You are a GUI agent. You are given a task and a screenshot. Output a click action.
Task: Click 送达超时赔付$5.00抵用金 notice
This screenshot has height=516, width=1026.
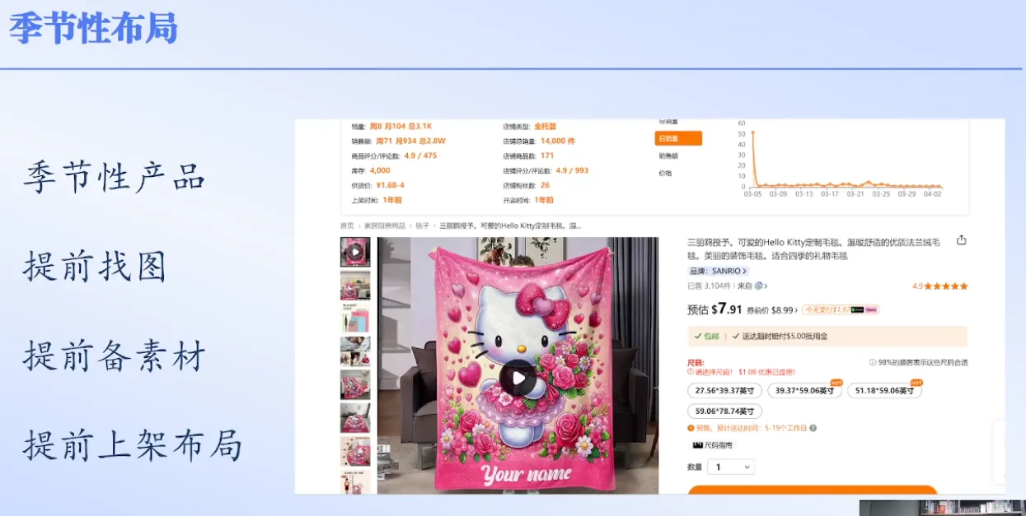[x=779, y=336]
